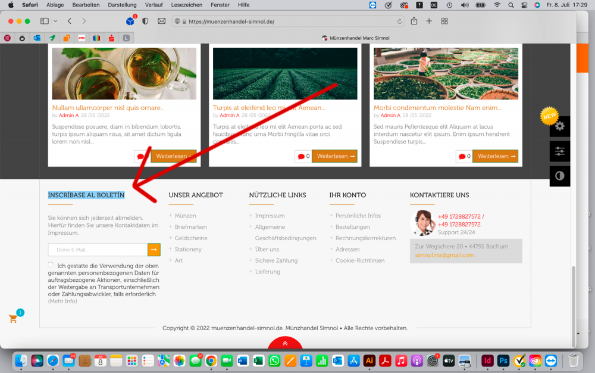The width and height of the screenshot is (595, 373).
Task: Open the Bestellungen link
Action: (x=352, y=227)
